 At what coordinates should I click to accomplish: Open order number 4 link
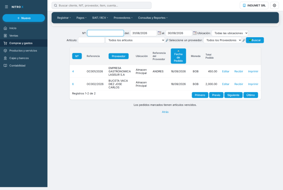point(73,72)
